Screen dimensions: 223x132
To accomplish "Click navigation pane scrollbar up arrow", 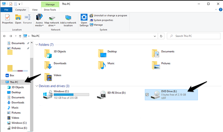I will click(32, 43).
